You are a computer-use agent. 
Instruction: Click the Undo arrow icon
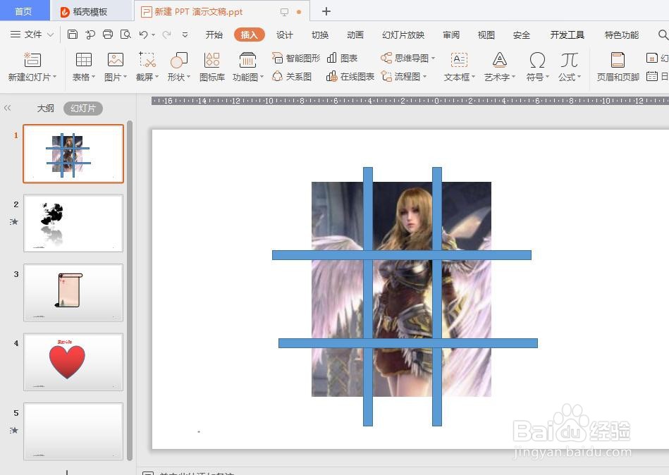pos(143,35)
